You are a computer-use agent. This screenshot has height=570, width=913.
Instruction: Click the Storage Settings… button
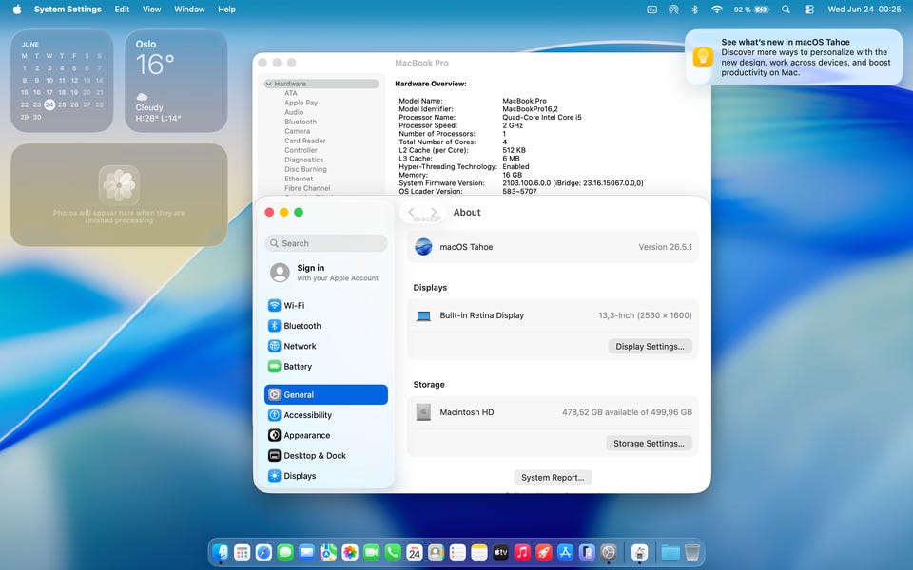click(x=649, y=444)
